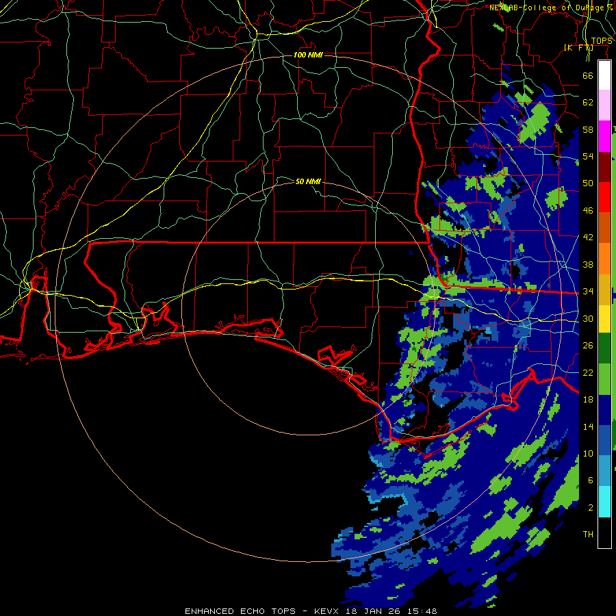Screen dimensions: 616x616
Task: Click the ENHANCED ECHO TOPS caption text
Action: [240, 611]
